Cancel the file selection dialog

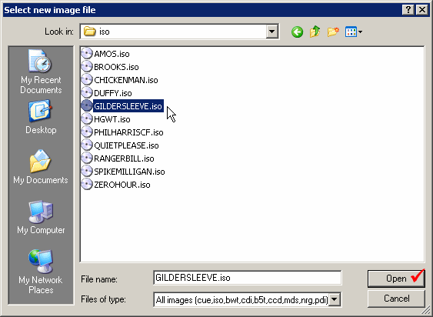(396, 299)
